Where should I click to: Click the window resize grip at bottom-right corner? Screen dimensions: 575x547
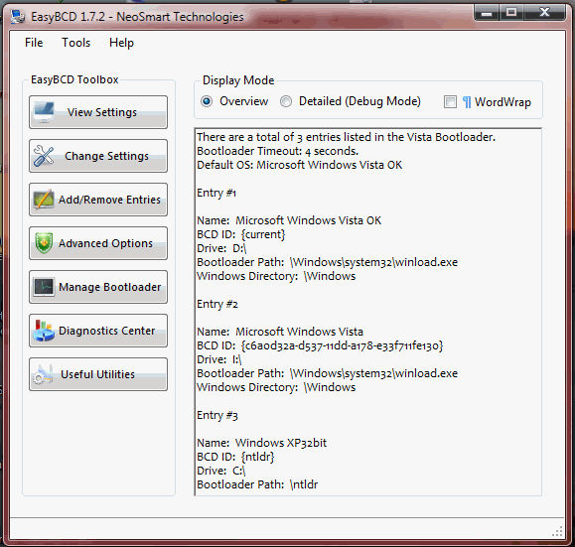[x=557, y=531]
